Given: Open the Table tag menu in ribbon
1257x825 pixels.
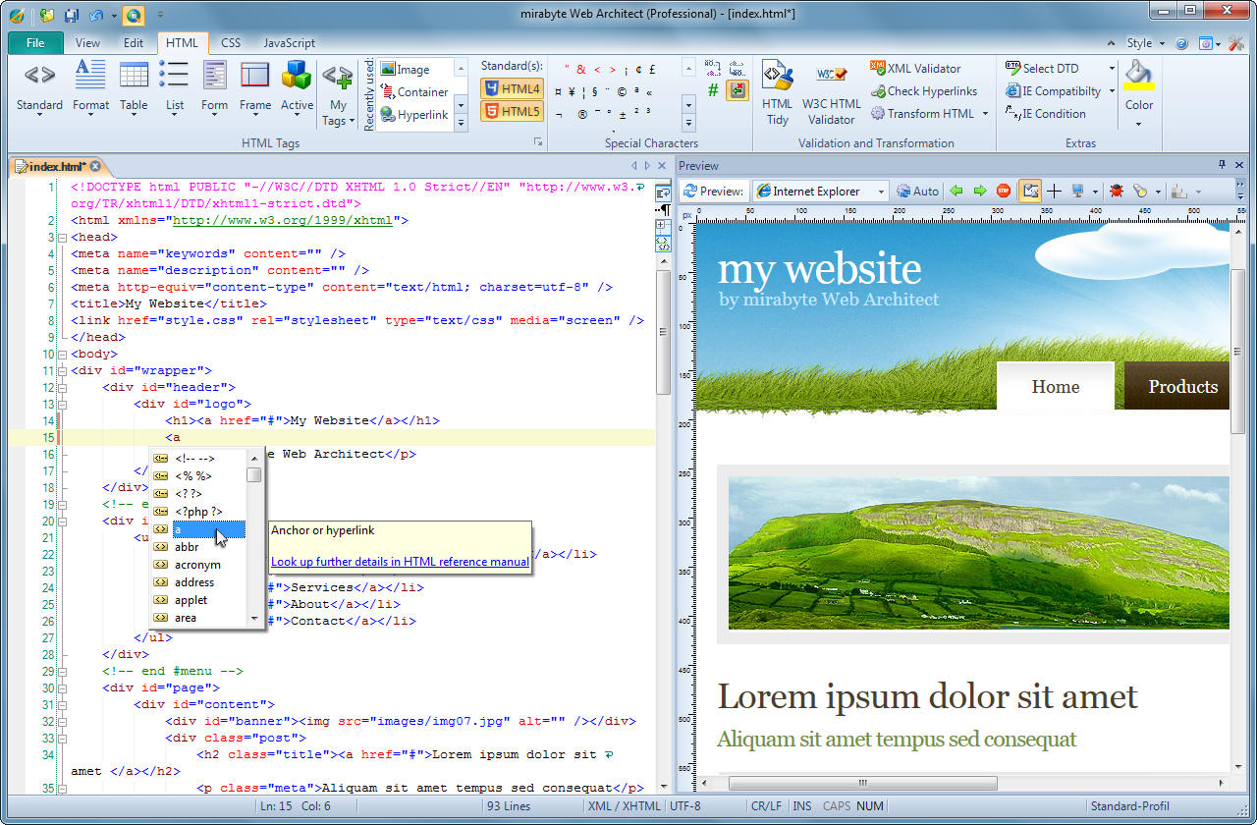Looking at the screenshot, I should [134, 86].
